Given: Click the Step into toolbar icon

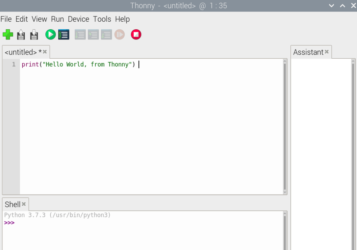Looking at the screenshot, I should 93,35.
